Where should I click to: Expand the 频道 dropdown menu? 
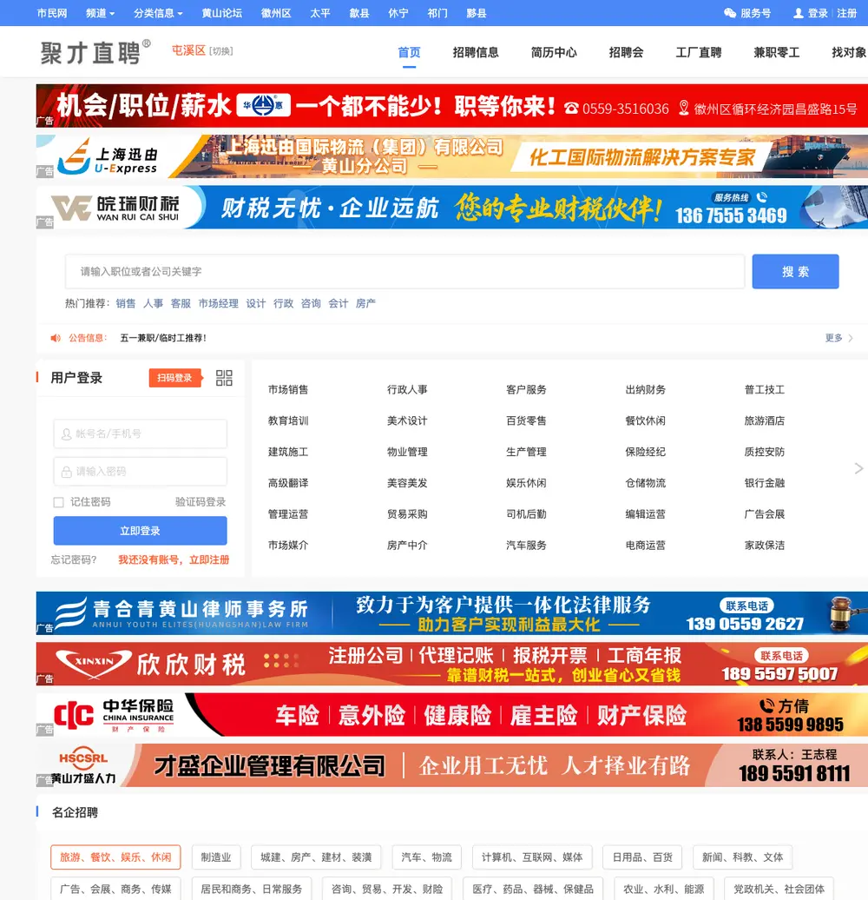101,13
